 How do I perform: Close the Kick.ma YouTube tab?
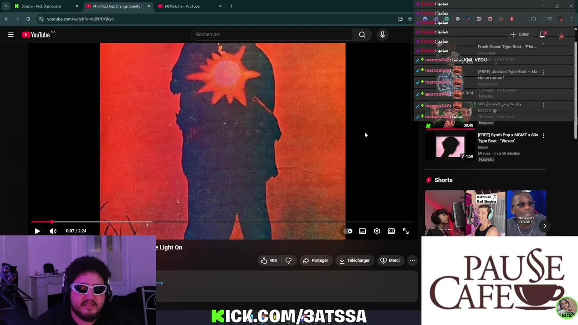pos(220,6)
